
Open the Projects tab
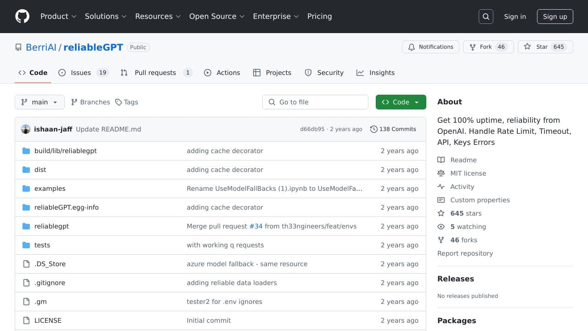(x=272, y=73)
